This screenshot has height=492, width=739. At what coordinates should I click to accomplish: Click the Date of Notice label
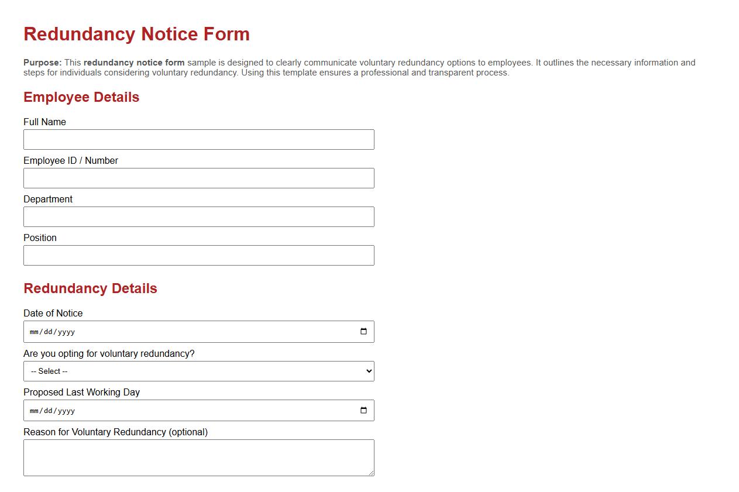(53, 313)
